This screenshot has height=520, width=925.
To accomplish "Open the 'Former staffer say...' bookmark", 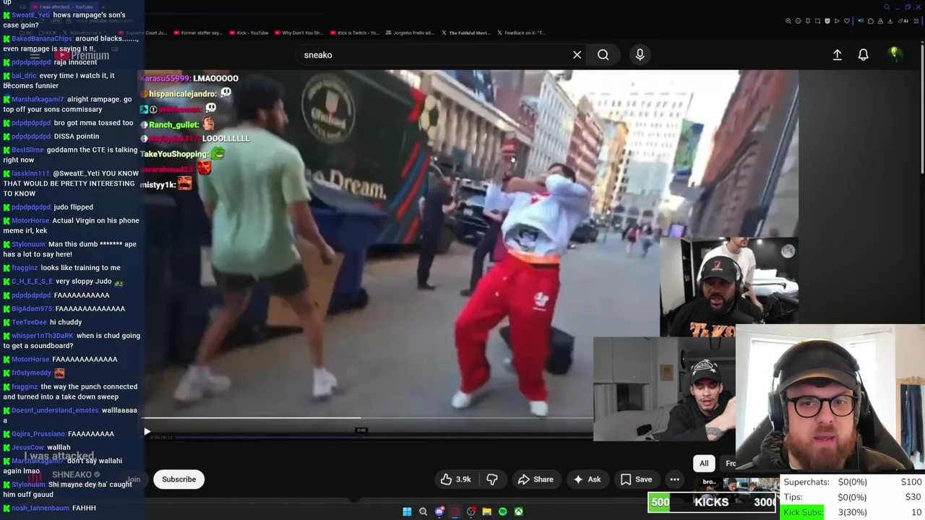I will pos(197,32).
